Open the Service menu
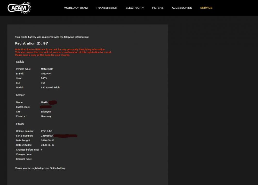The width and height of the screenshot is (258, 185). (206, 8)
